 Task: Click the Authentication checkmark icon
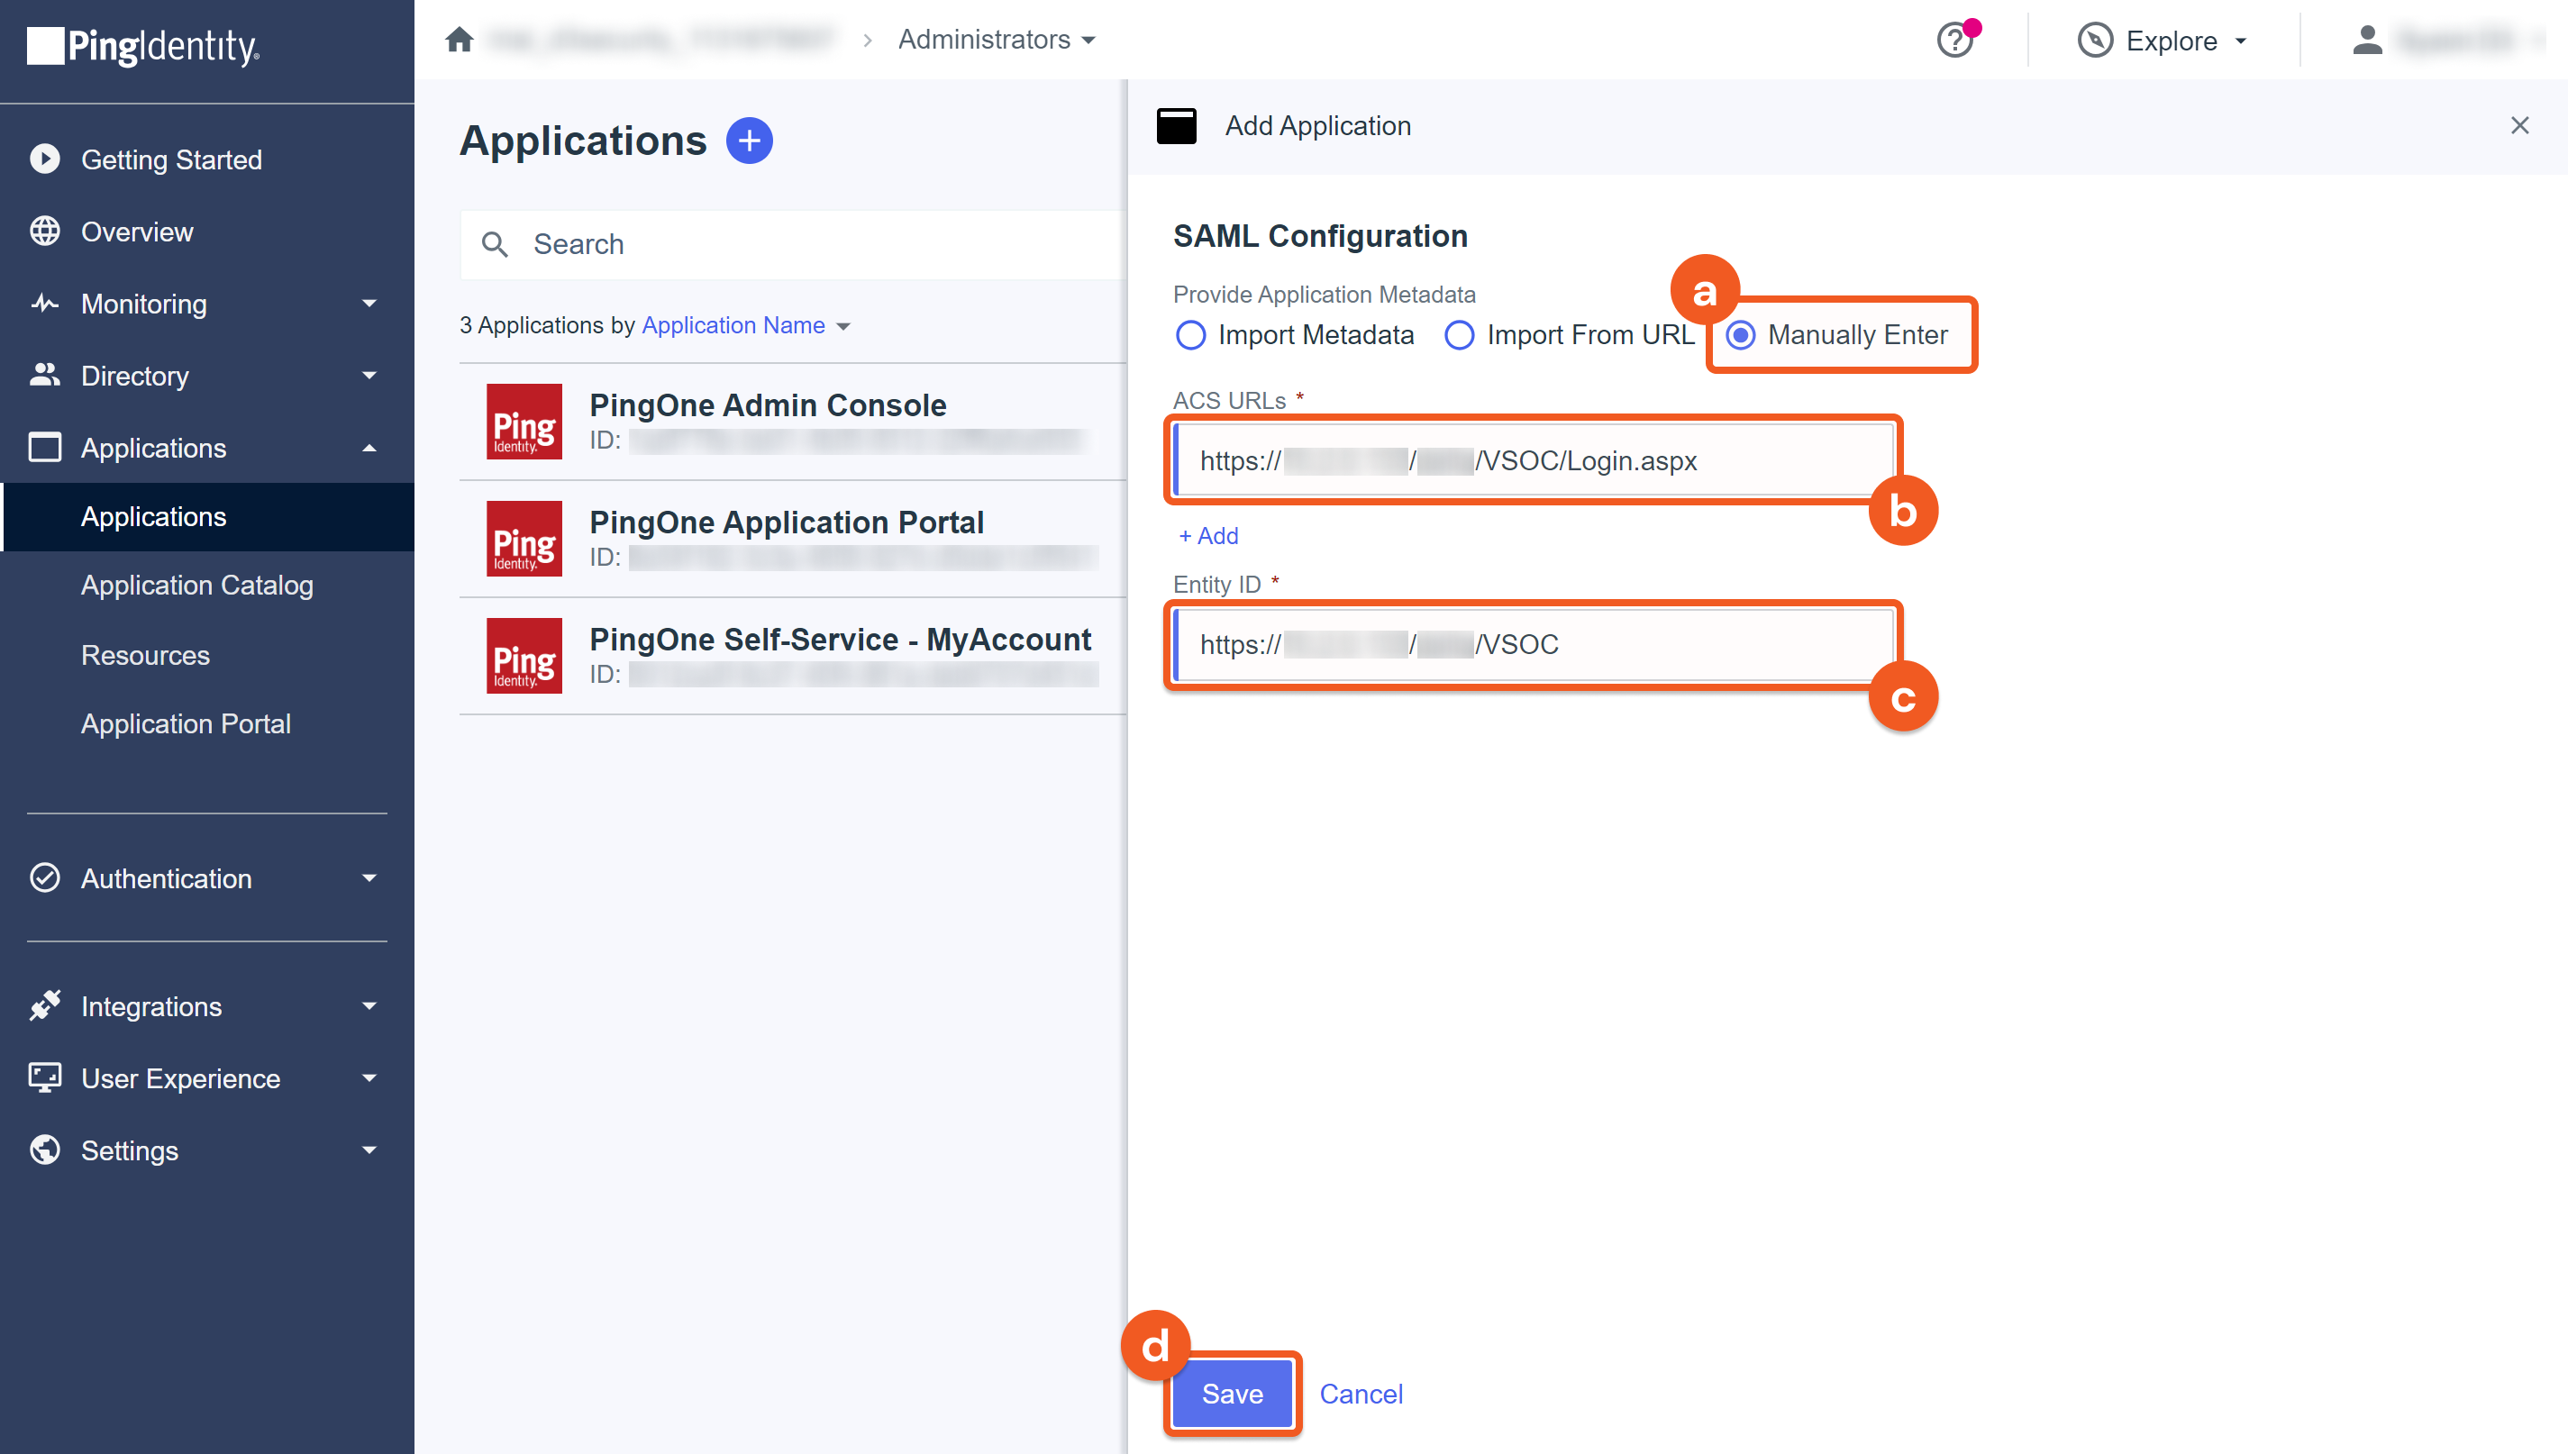click(x=45, y=877)
